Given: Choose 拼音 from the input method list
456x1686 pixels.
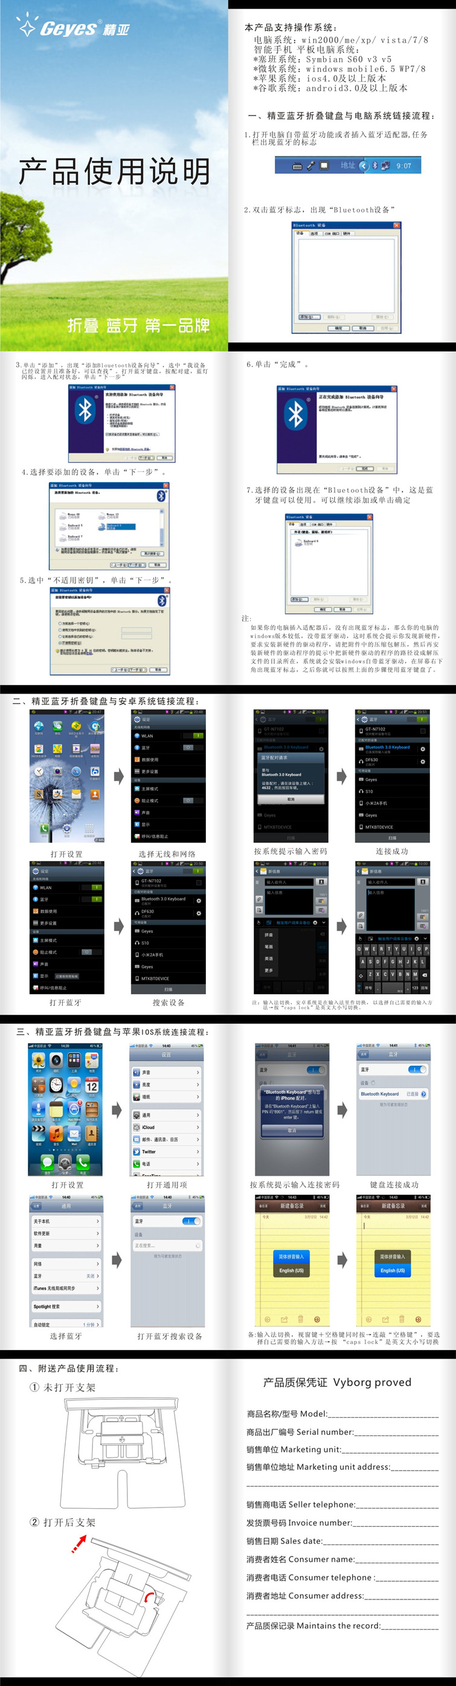Looking at the screenshot, I should point(269,934).
